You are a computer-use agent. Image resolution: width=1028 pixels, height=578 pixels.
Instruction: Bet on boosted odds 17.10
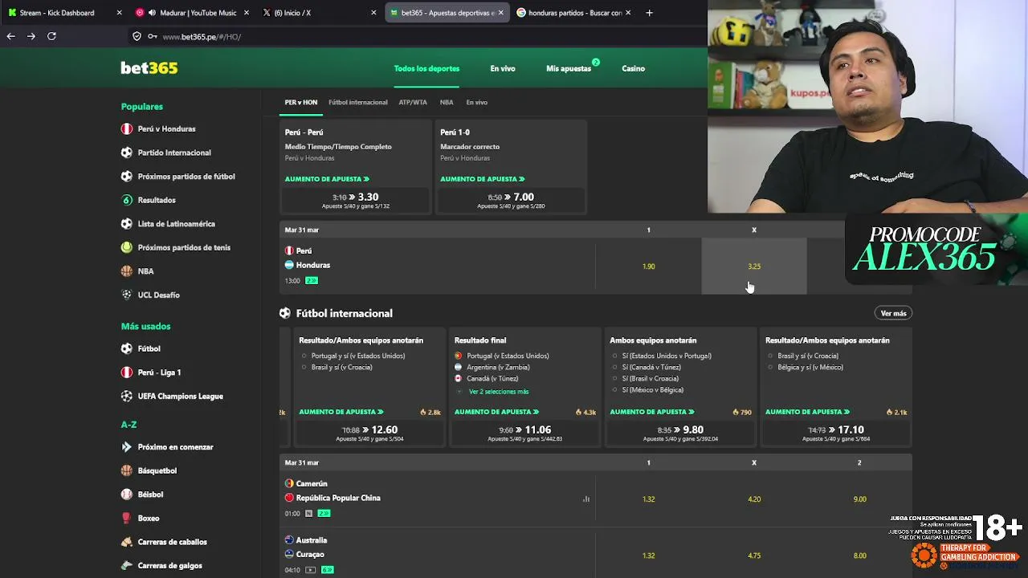pos(837,433)
